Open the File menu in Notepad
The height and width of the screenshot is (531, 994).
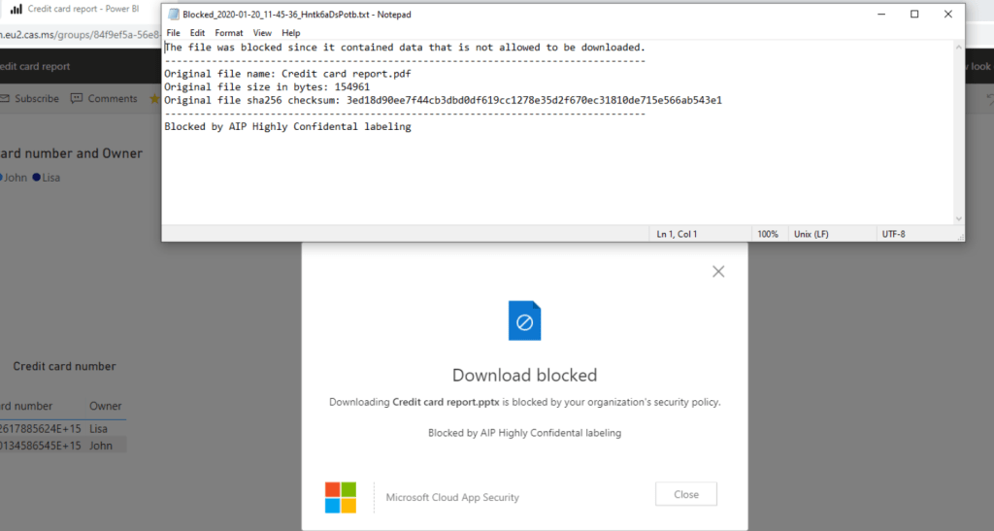tap(173, 33)
